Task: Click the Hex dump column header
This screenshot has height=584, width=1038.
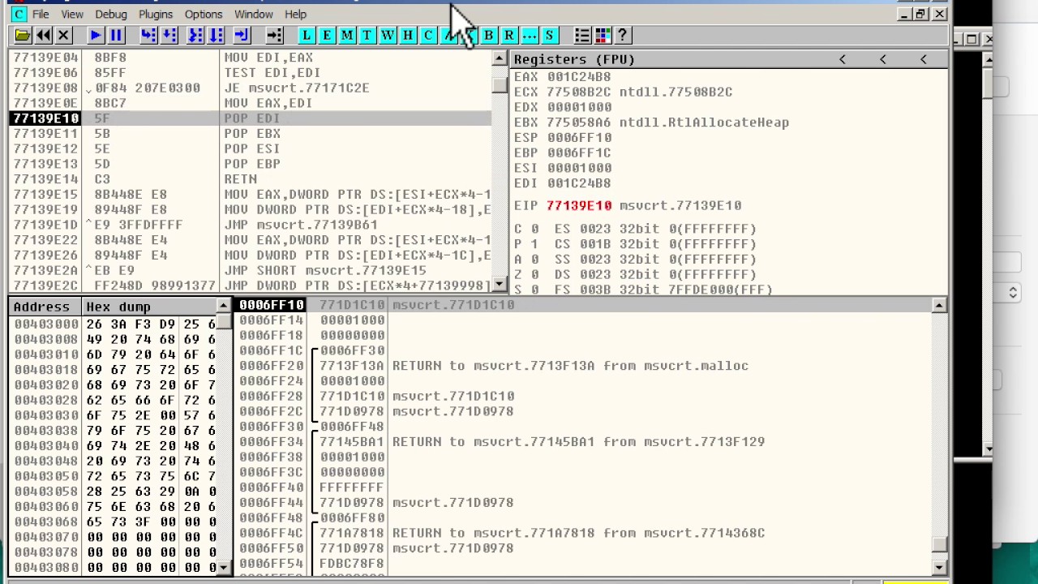Action: pos(148,307)
